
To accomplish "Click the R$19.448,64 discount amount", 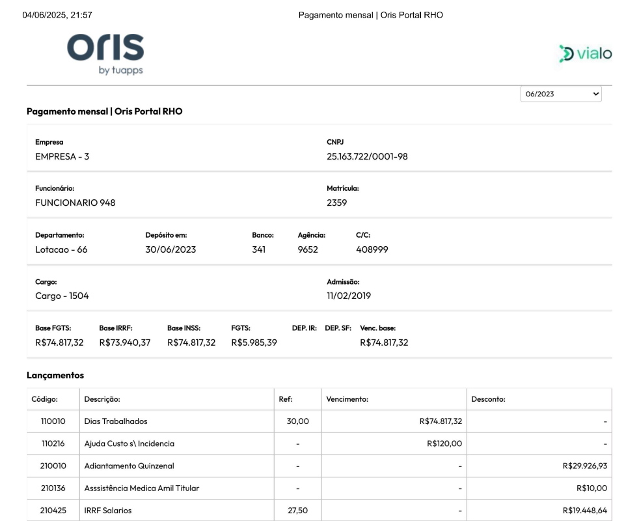I will 585,511.
